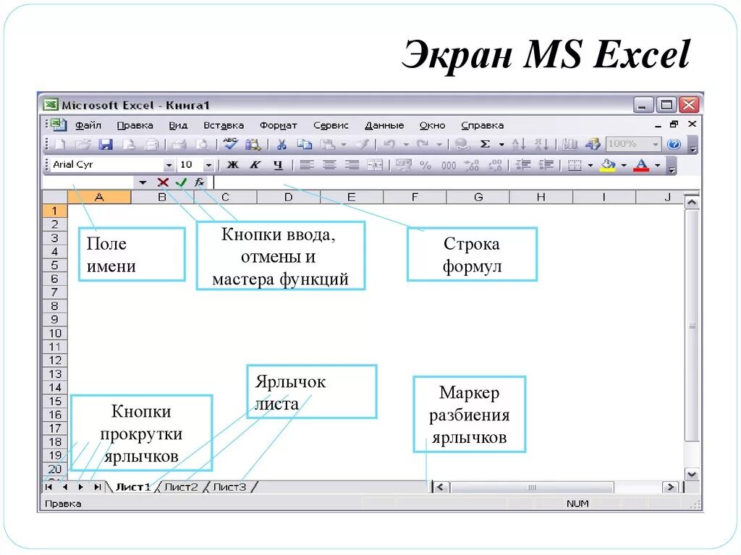Screen dimensions: 741x555
Task: Open the Fill Color palette dropdown arrow
Action: coord(624,165)
